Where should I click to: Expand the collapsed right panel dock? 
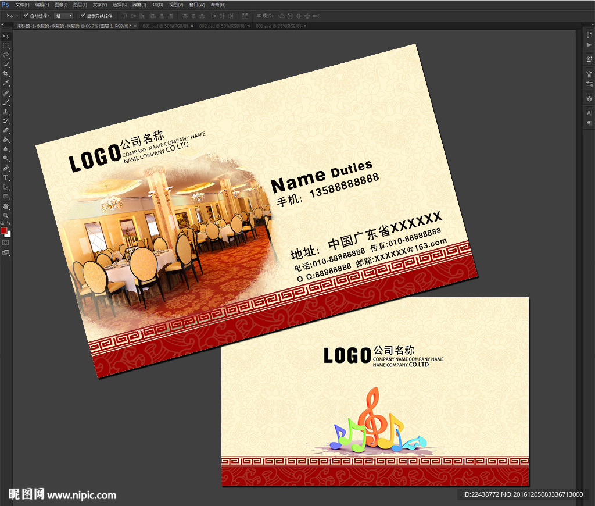coord(592,24)
